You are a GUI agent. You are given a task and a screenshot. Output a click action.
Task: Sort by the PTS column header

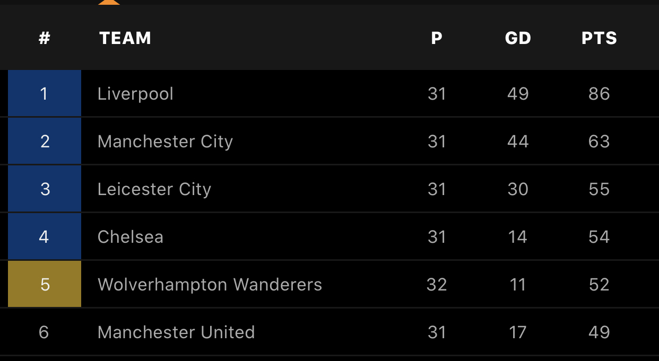coord(599,38)
